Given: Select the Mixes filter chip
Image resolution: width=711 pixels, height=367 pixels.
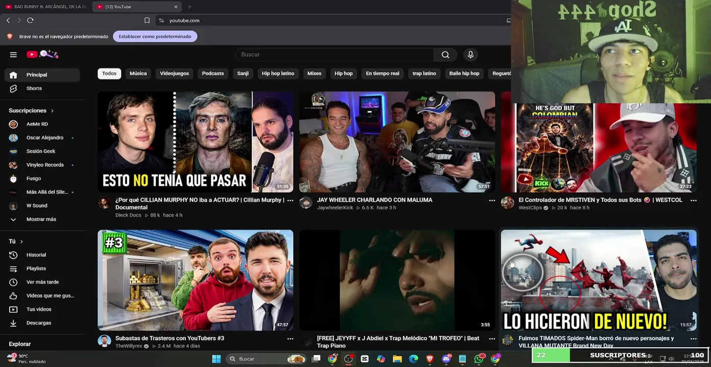Looking at the screenshot, I should [x=314, y=73].
